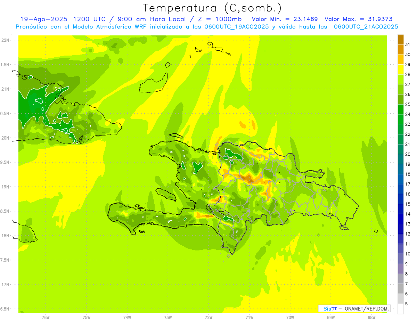Click the 25 contour label near 20N

click(x=75, y=141)
